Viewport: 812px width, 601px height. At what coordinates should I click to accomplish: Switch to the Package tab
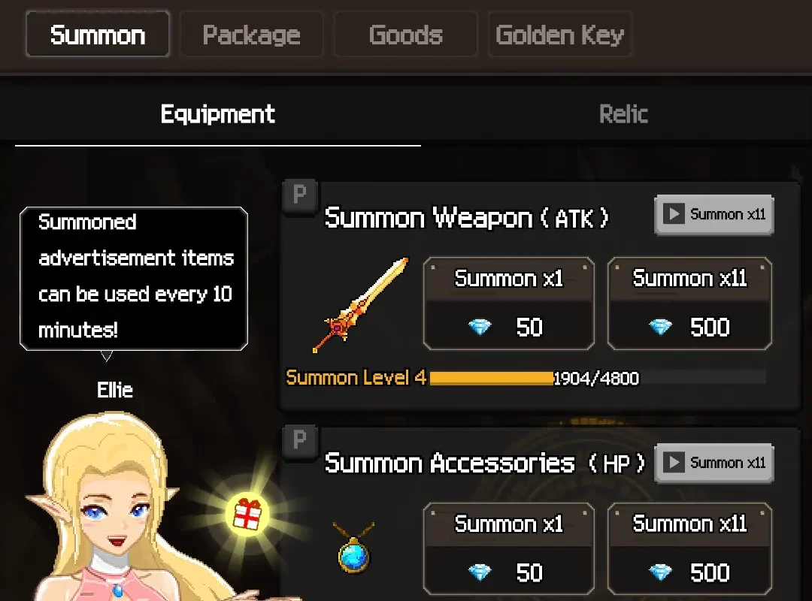coord(251,34)
